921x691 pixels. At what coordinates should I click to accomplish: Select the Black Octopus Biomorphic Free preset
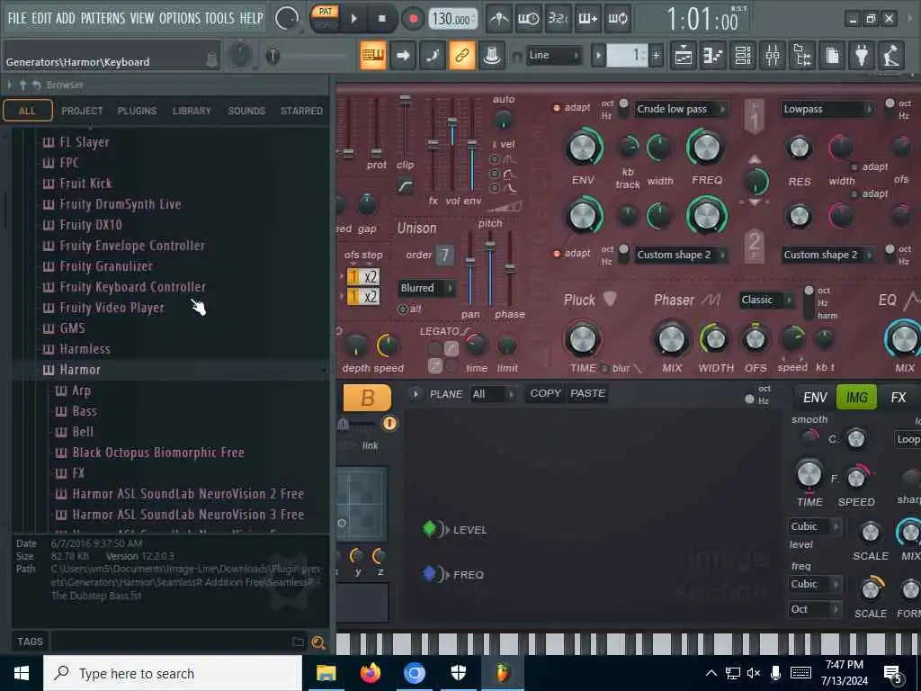[x=158, y=453]
